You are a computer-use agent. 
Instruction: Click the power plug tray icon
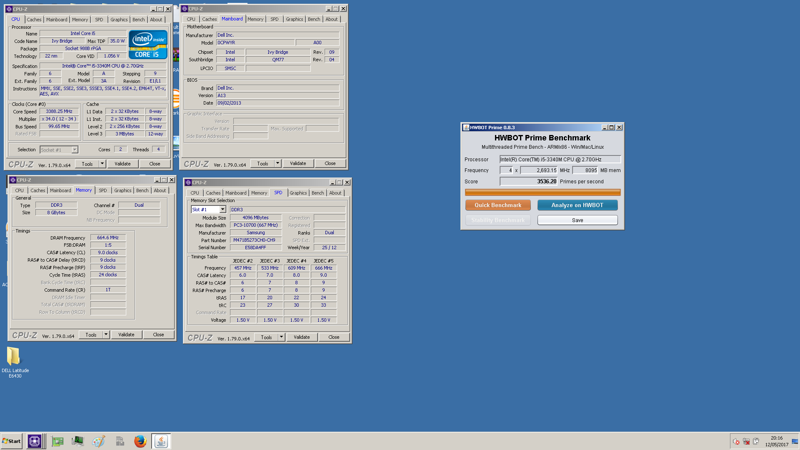tap(756, 442)
